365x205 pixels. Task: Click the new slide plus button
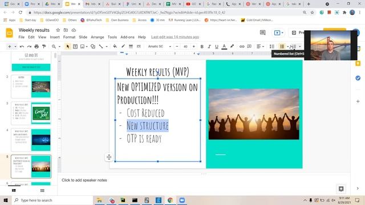click(x=10, y=47)
